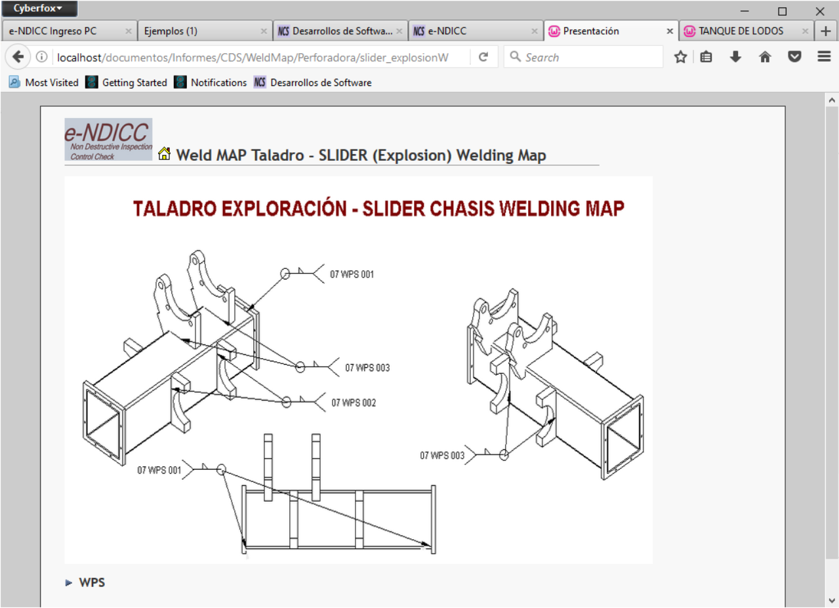Click the browser back arrow button
The image size is (839, 608).
[x=18, y=57]
